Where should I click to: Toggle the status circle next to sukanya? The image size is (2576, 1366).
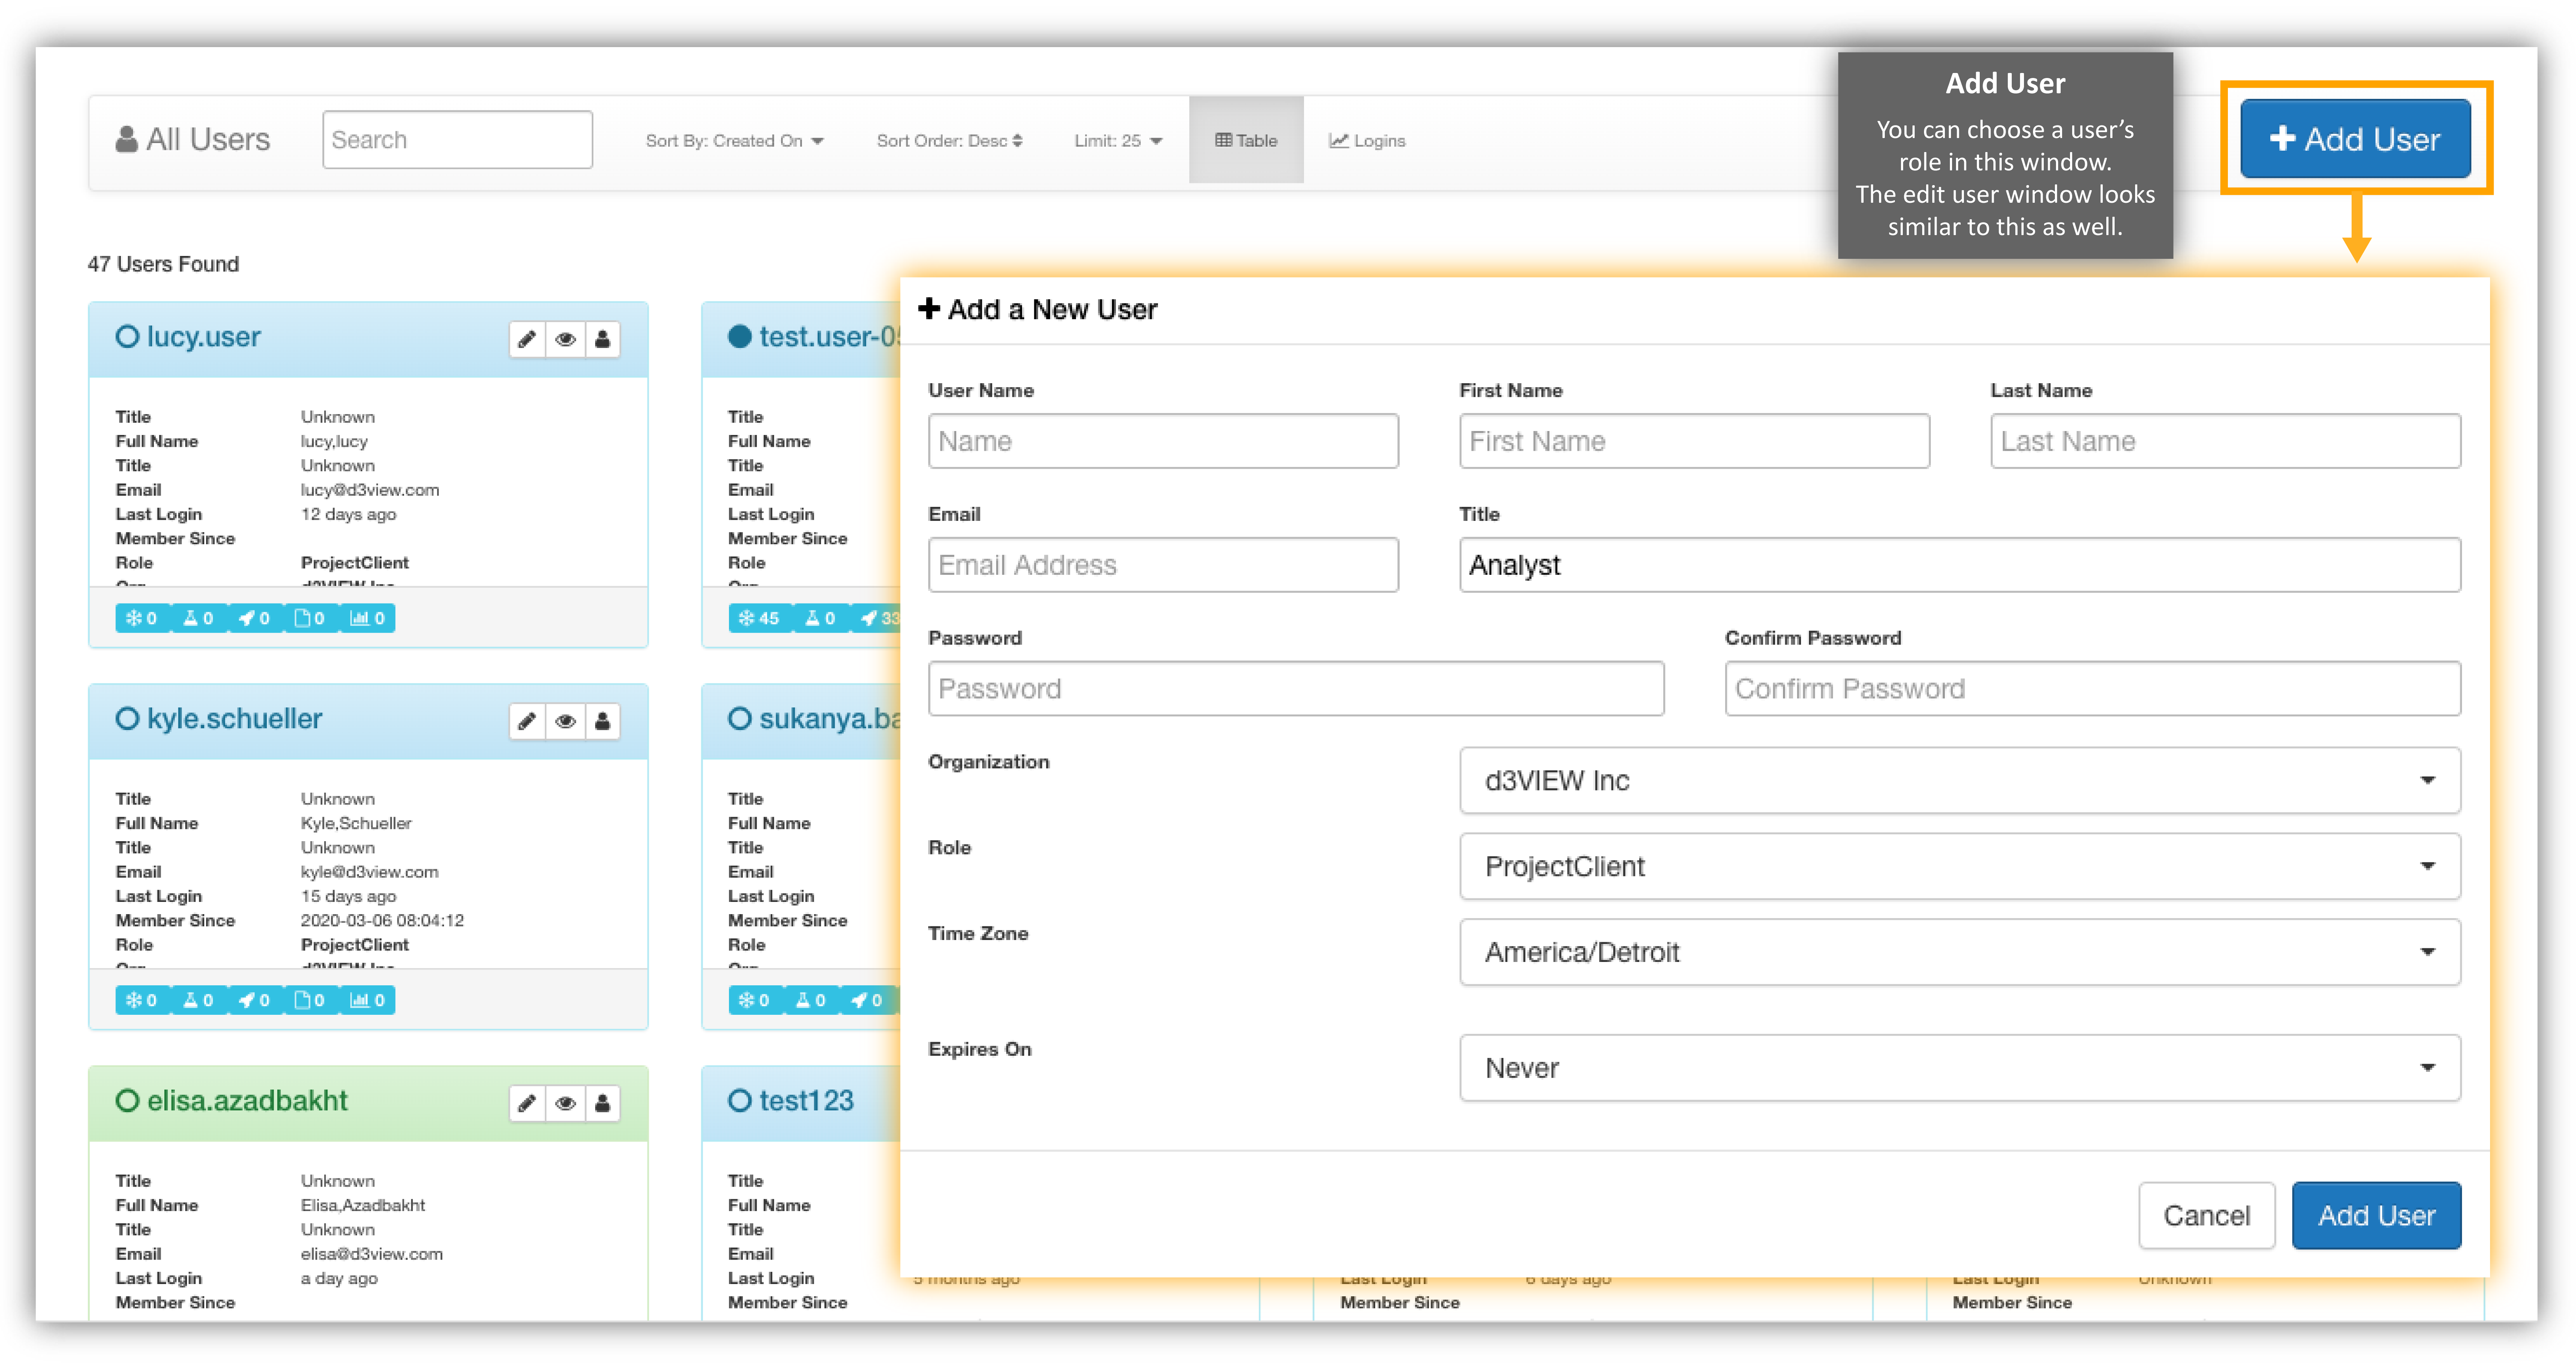click(740, 719)
